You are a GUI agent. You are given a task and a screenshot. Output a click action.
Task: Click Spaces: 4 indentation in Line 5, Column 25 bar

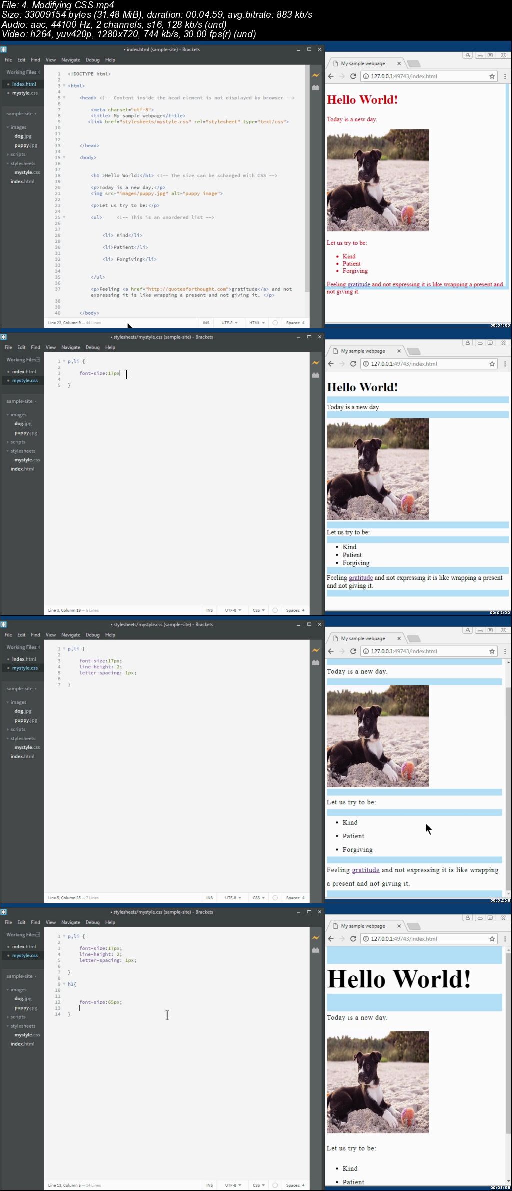point(295,898)
